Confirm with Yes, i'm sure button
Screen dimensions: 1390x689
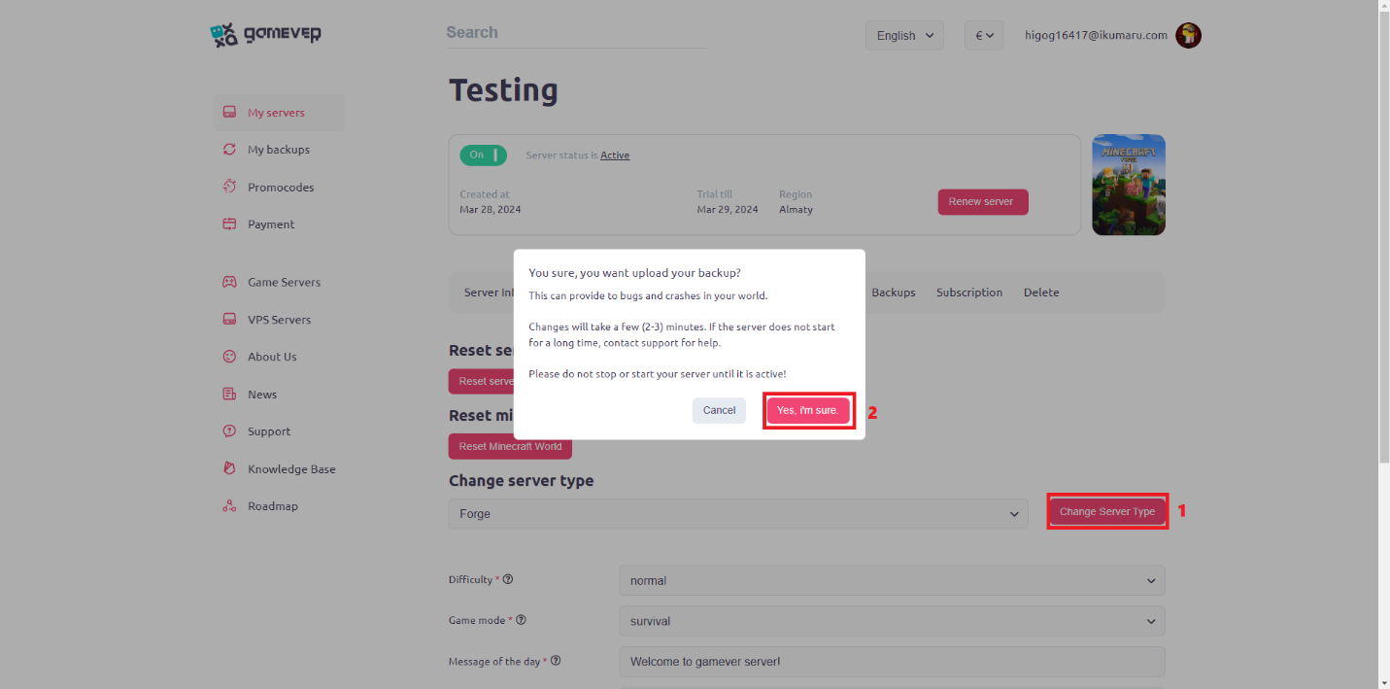[808, 410]
